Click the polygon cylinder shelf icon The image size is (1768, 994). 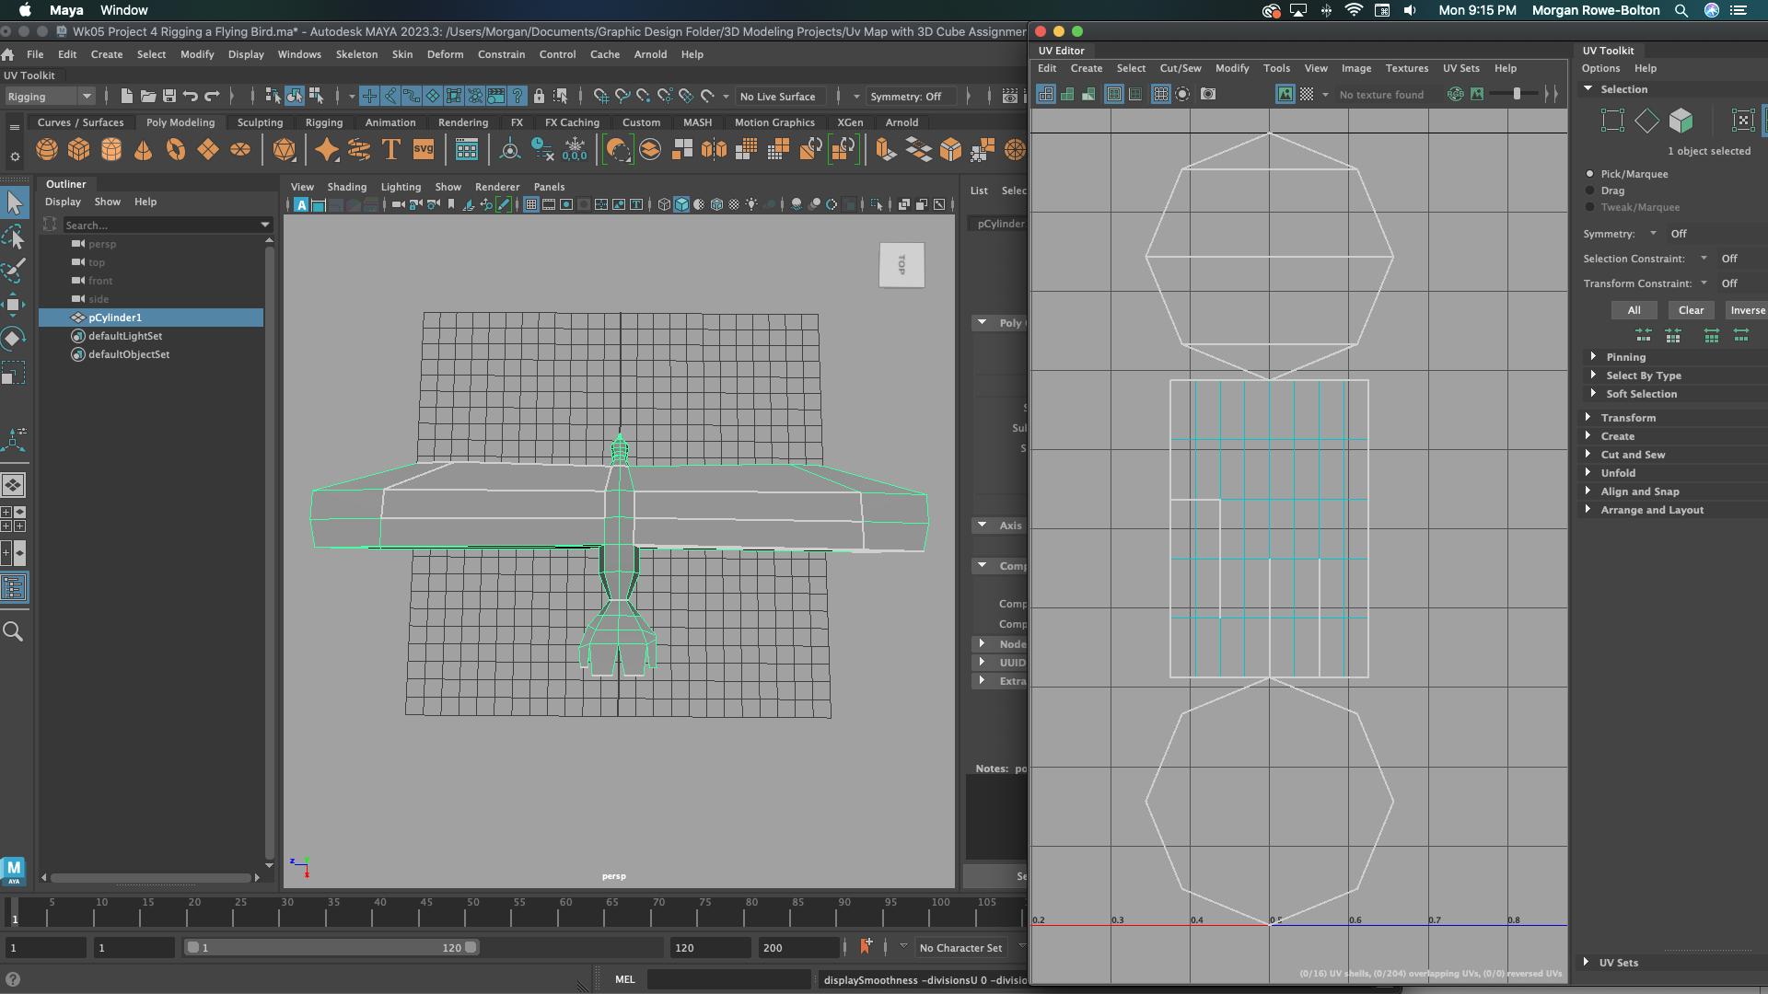(x=111, y=149)
